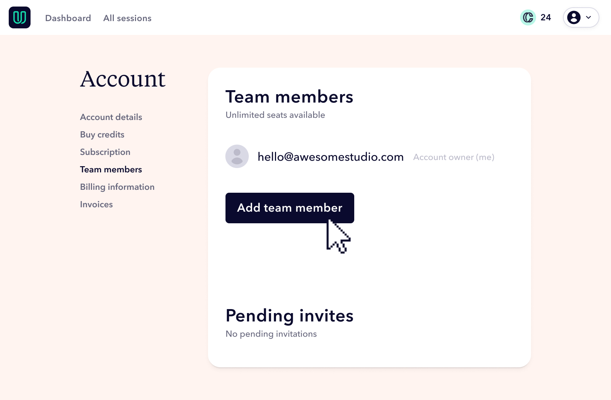Image resolution: width=611 pixels, height=400 pixels.
Task: Click the green U app logo
Action: click(x=20, y=17)
